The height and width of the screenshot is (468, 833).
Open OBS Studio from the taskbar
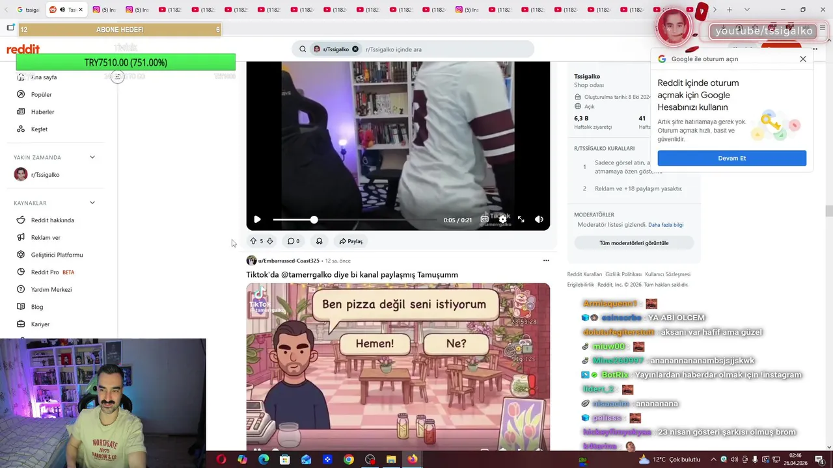370,460
